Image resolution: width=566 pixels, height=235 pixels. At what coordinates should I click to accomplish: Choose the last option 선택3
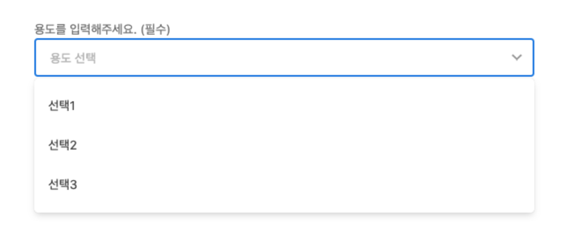(284, 185)
